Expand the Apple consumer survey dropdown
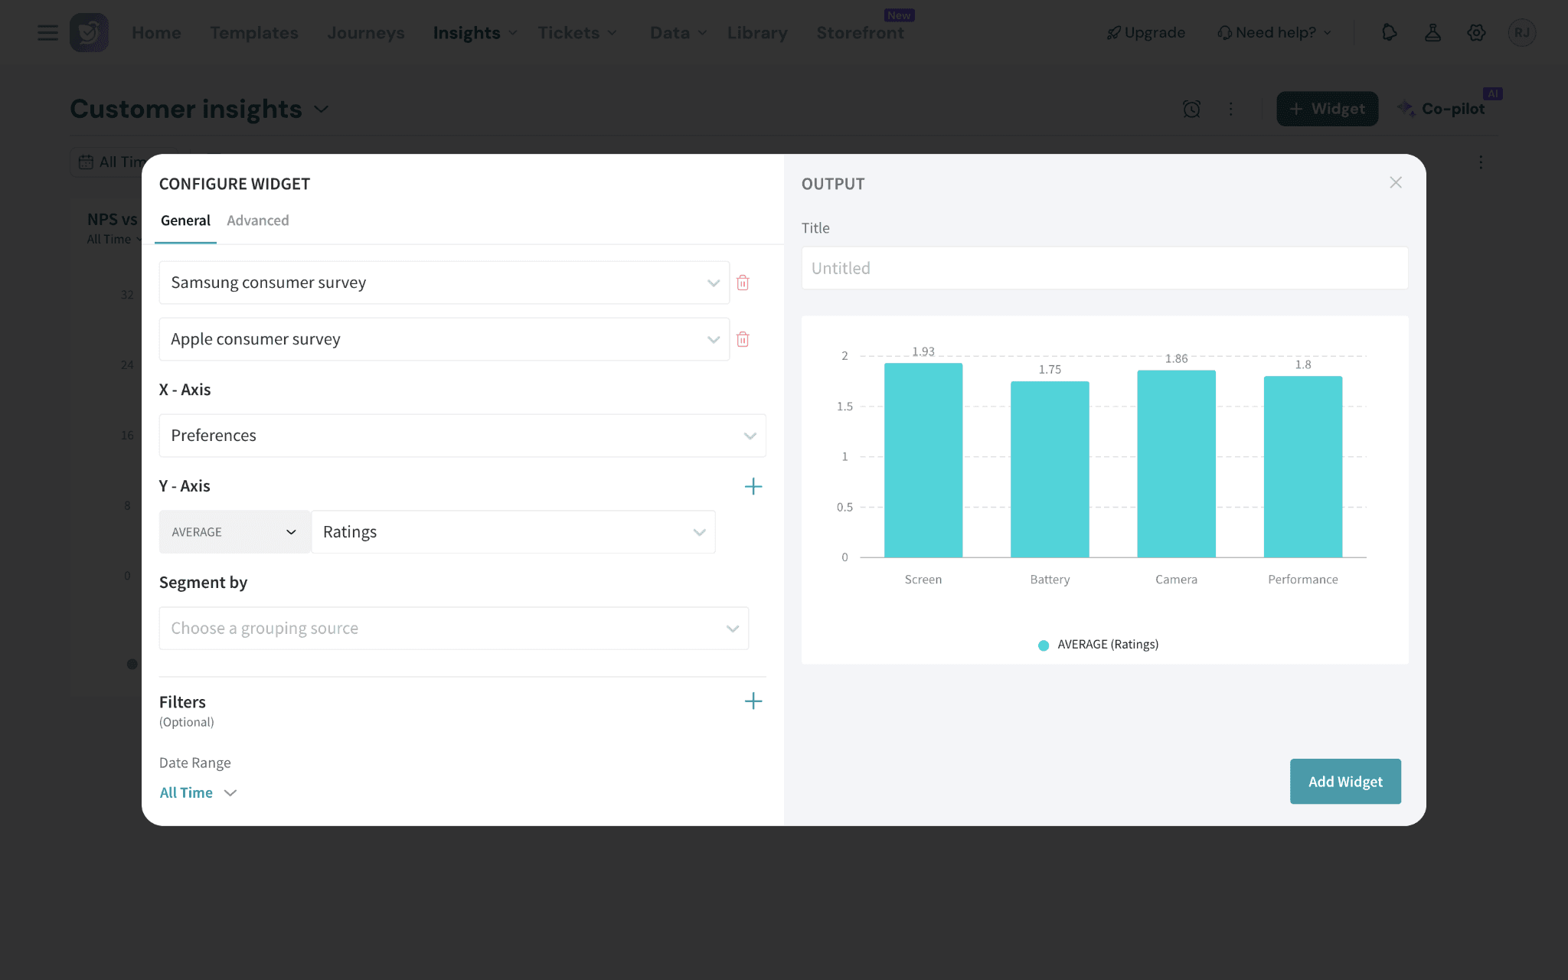 [x=444, y=339]
